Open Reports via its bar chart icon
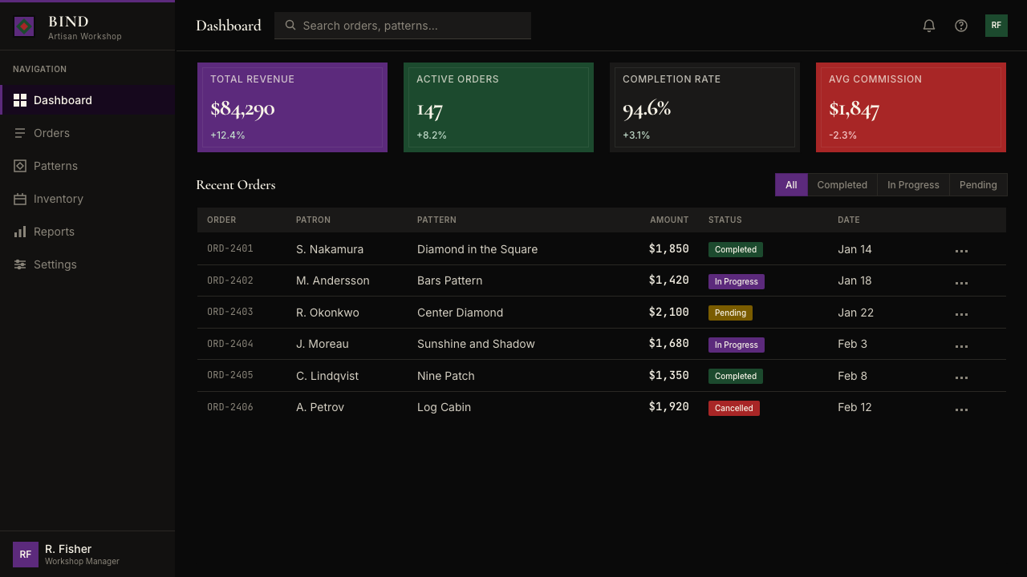The width and height of the screenshot is (1027, 577). [20, 232]
